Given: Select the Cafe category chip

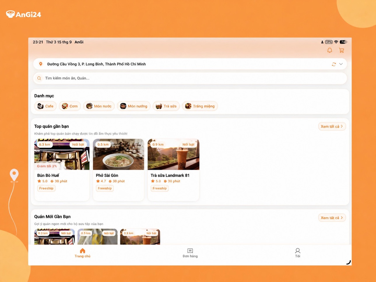Looking at the screenshot, I should [45, 106].
